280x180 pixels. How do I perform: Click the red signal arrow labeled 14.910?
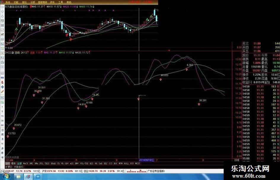tap(78, 108)
